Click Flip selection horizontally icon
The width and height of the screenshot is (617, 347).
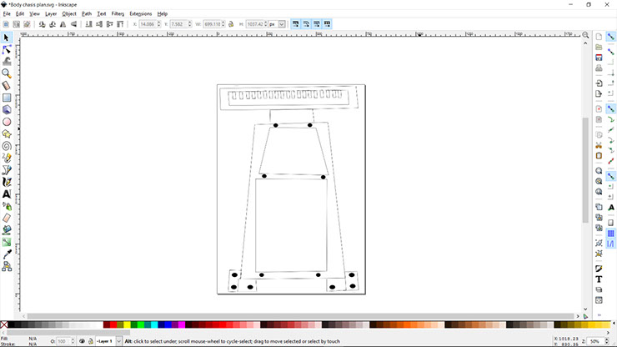point(63,24)
